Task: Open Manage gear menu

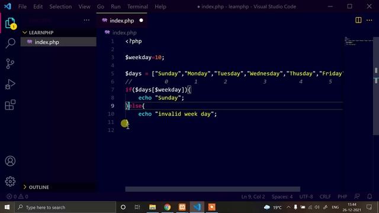Action: click(10, 181)
